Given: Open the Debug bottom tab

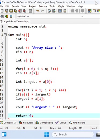Looking at the screenshot, I should [x=61, y=123].
